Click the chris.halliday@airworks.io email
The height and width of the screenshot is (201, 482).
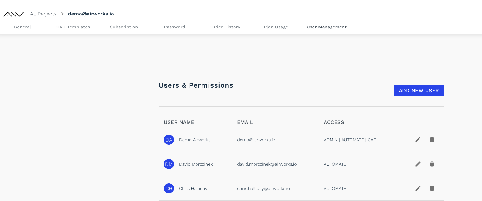pos(263,188)
